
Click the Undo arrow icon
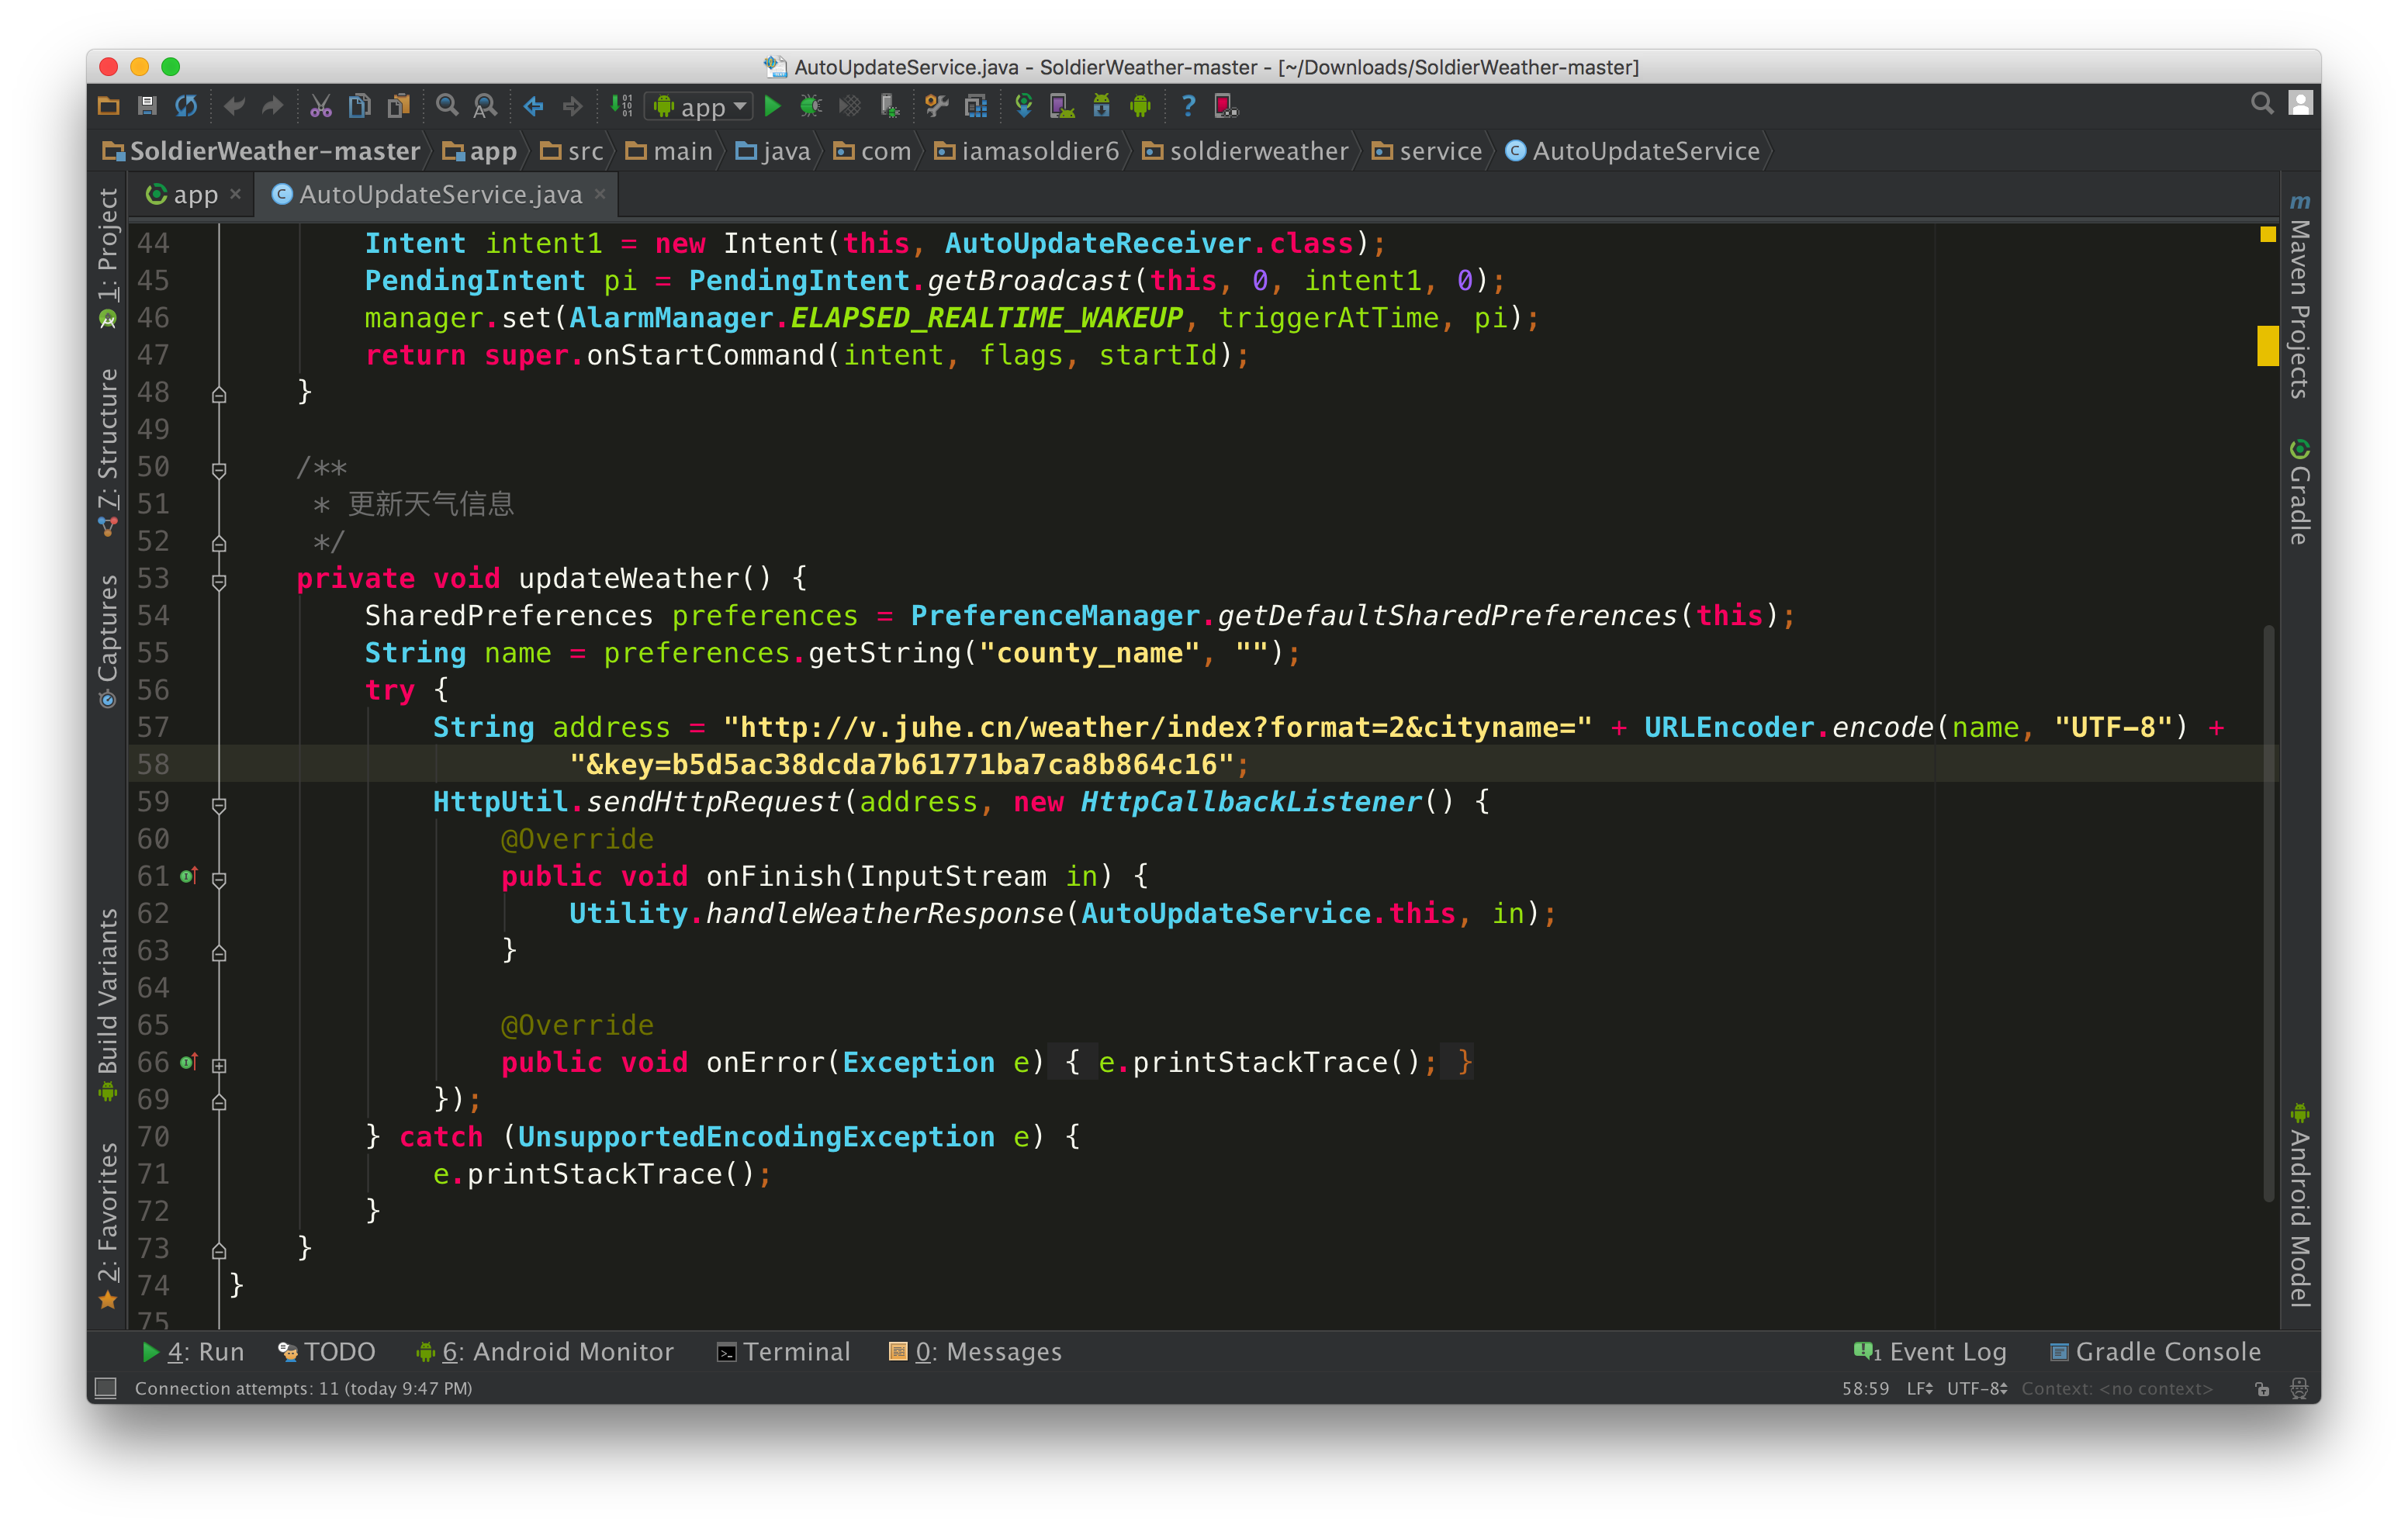coord(235,106)
